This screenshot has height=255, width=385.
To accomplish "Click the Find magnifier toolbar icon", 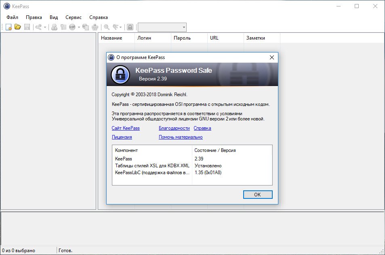I will click(x=107, y=27).
